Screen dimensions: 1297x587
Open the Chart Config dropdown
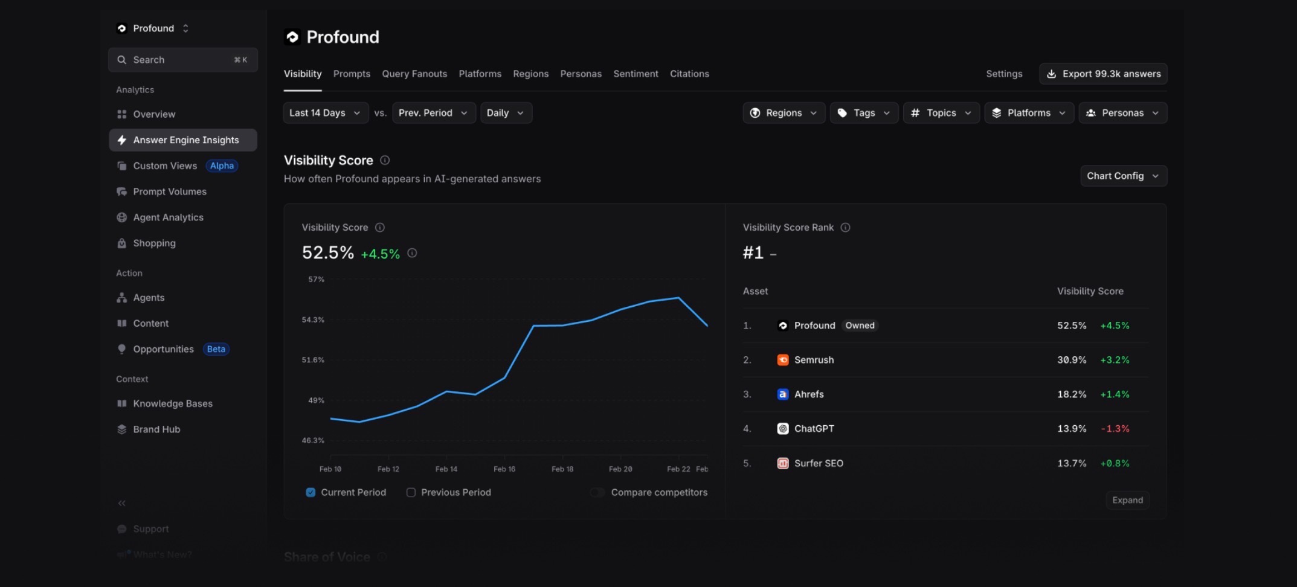coord(1124,176)
